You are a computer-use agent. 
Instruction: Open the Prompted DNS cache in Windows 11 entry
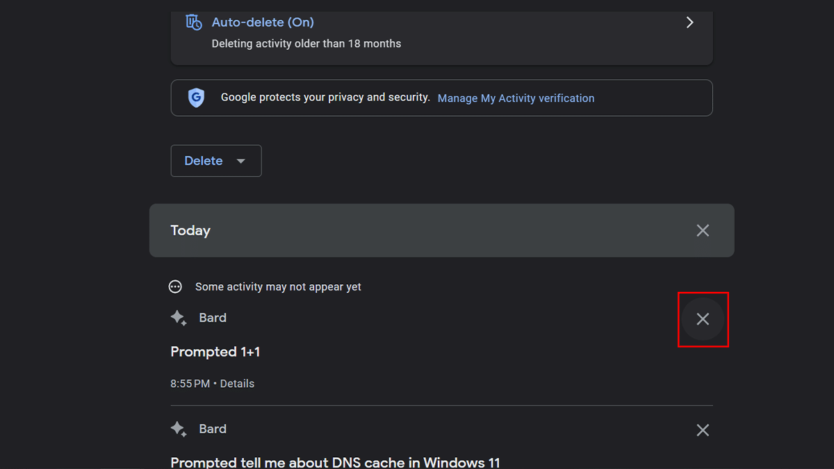click(335, 462)
